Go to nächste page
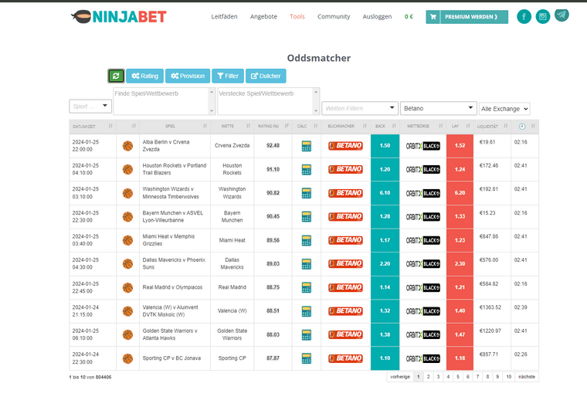 (527, 377)
